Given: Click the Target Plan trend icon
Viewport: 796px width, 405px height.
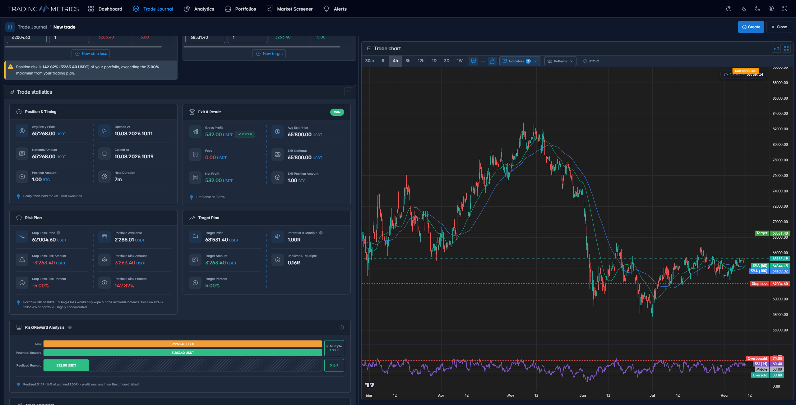Looking at the screenshot, I should click(x=192, y=218).
